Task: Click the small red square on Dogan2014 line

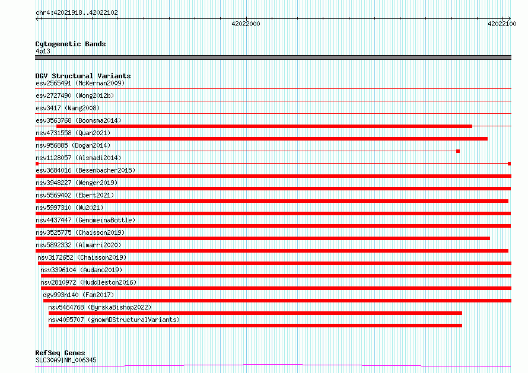Action: click(x=458, y=151)
